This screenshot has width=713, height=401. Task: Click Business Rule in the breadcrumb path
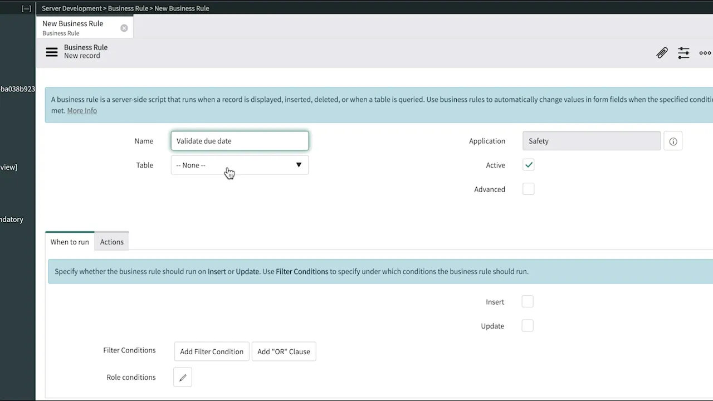[128, 8]
